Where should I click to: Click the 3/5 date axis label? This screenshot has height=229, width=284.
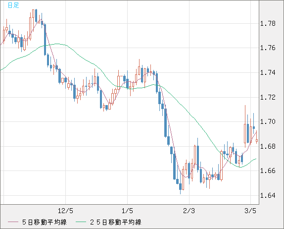click(250, 211)
